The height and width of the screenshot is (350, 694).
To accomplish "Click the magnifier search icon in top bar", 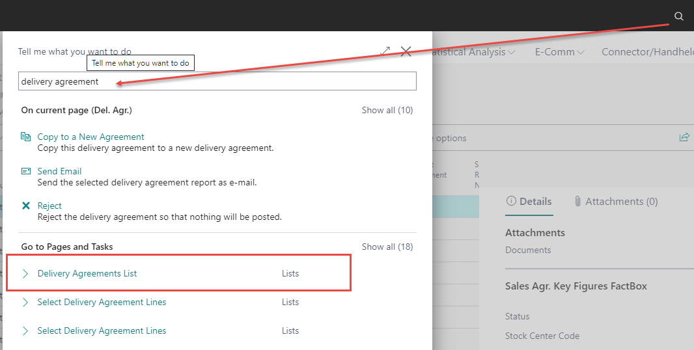I will point(679,16).
